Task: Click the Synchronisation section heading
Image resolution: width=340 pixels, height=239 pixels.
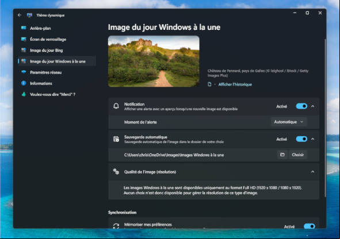Action: tap(123, 213)
